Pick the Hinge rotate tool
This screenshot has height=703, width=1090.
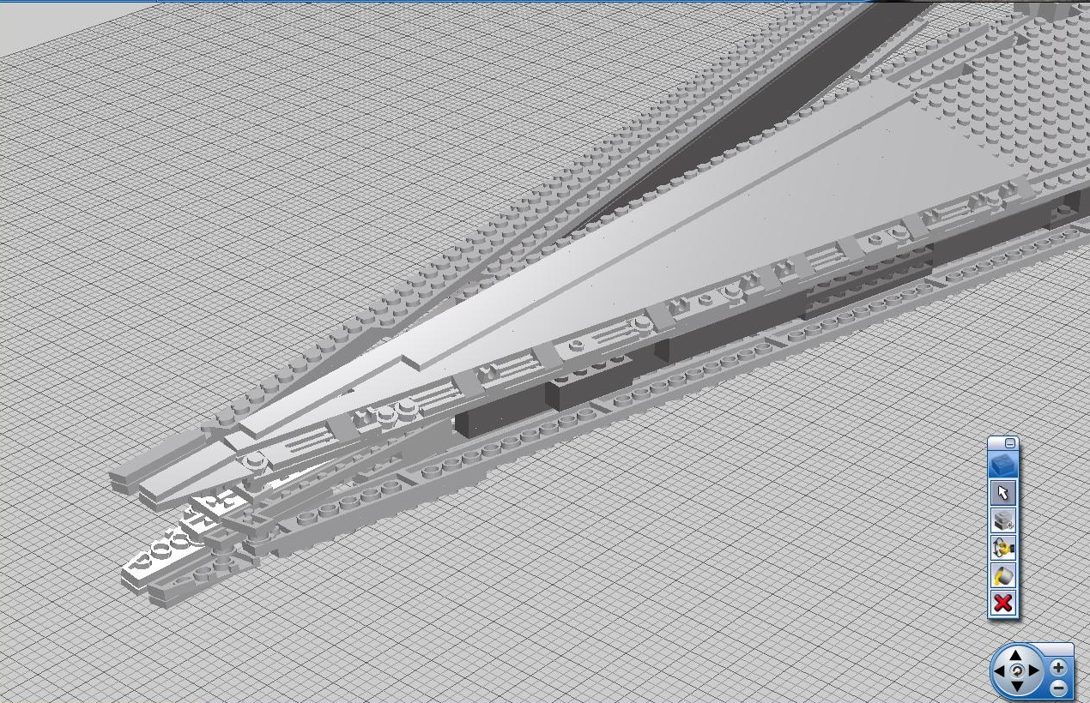pos(1002,548)
